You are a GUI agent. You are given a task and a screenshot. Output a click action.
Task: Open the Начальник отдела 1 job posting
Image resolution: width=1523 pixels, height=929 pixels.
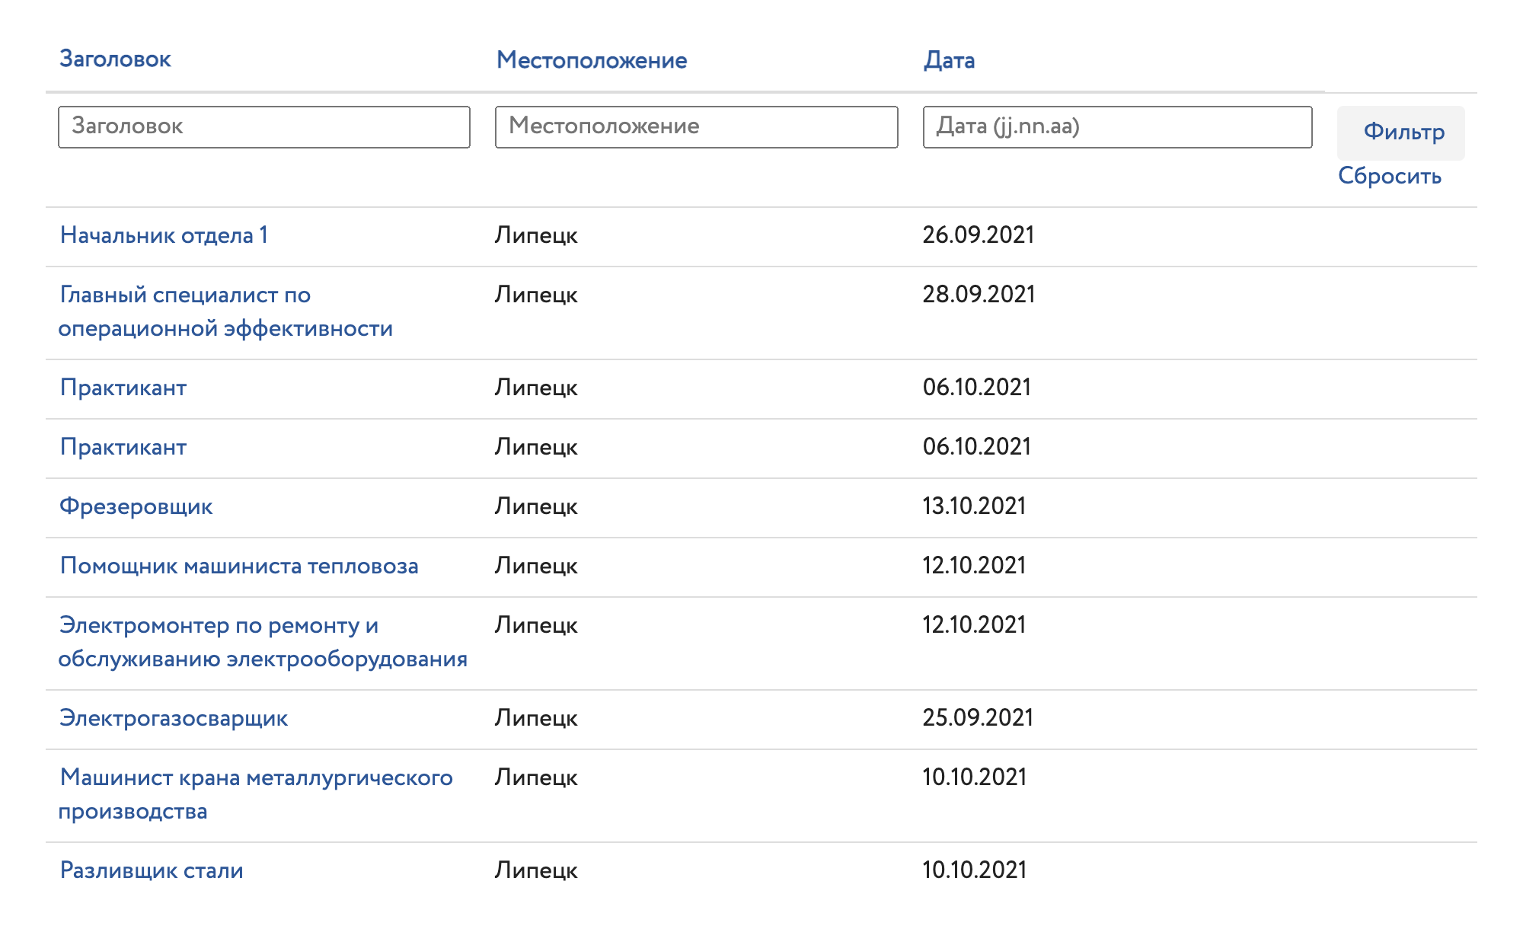tap(164, 235)
